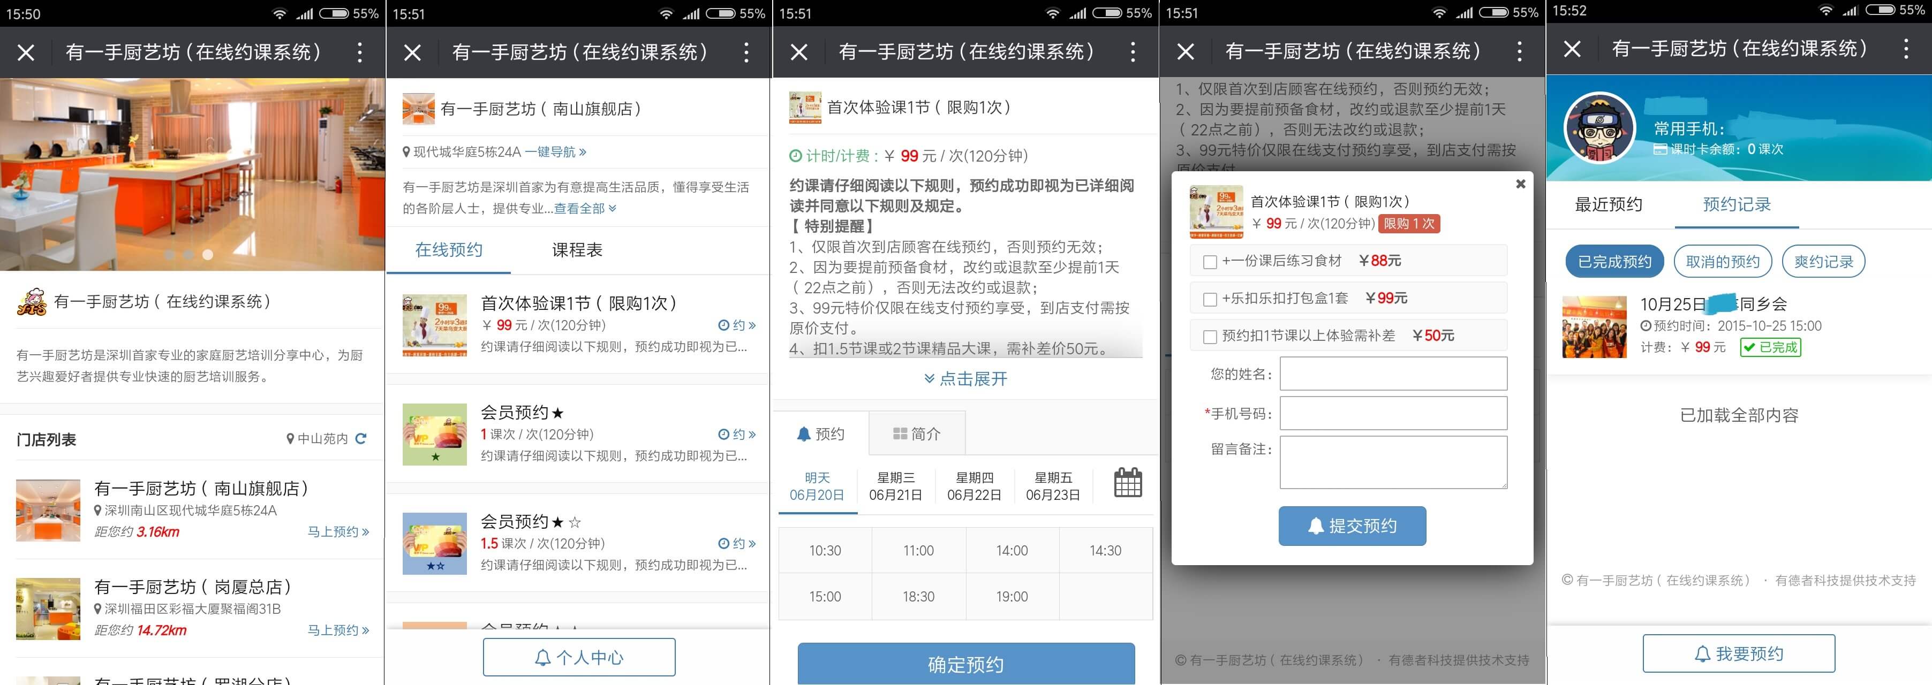
Task: Choose the 19:00 time slot
Action: pyautogui.click(x=1012, y=597)
